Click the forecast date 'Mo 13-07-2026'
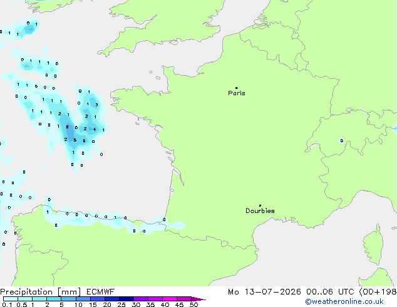 pyautogui.click(x=264, y=292)
